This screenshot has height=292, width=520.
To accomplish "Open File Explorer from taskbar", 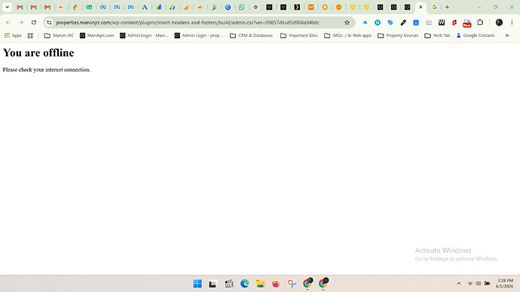I will [x=260, y=284].
